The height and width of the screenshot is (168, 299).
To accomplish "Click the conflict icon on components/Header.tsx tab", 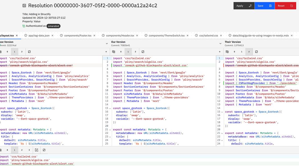I will (103, 35).
